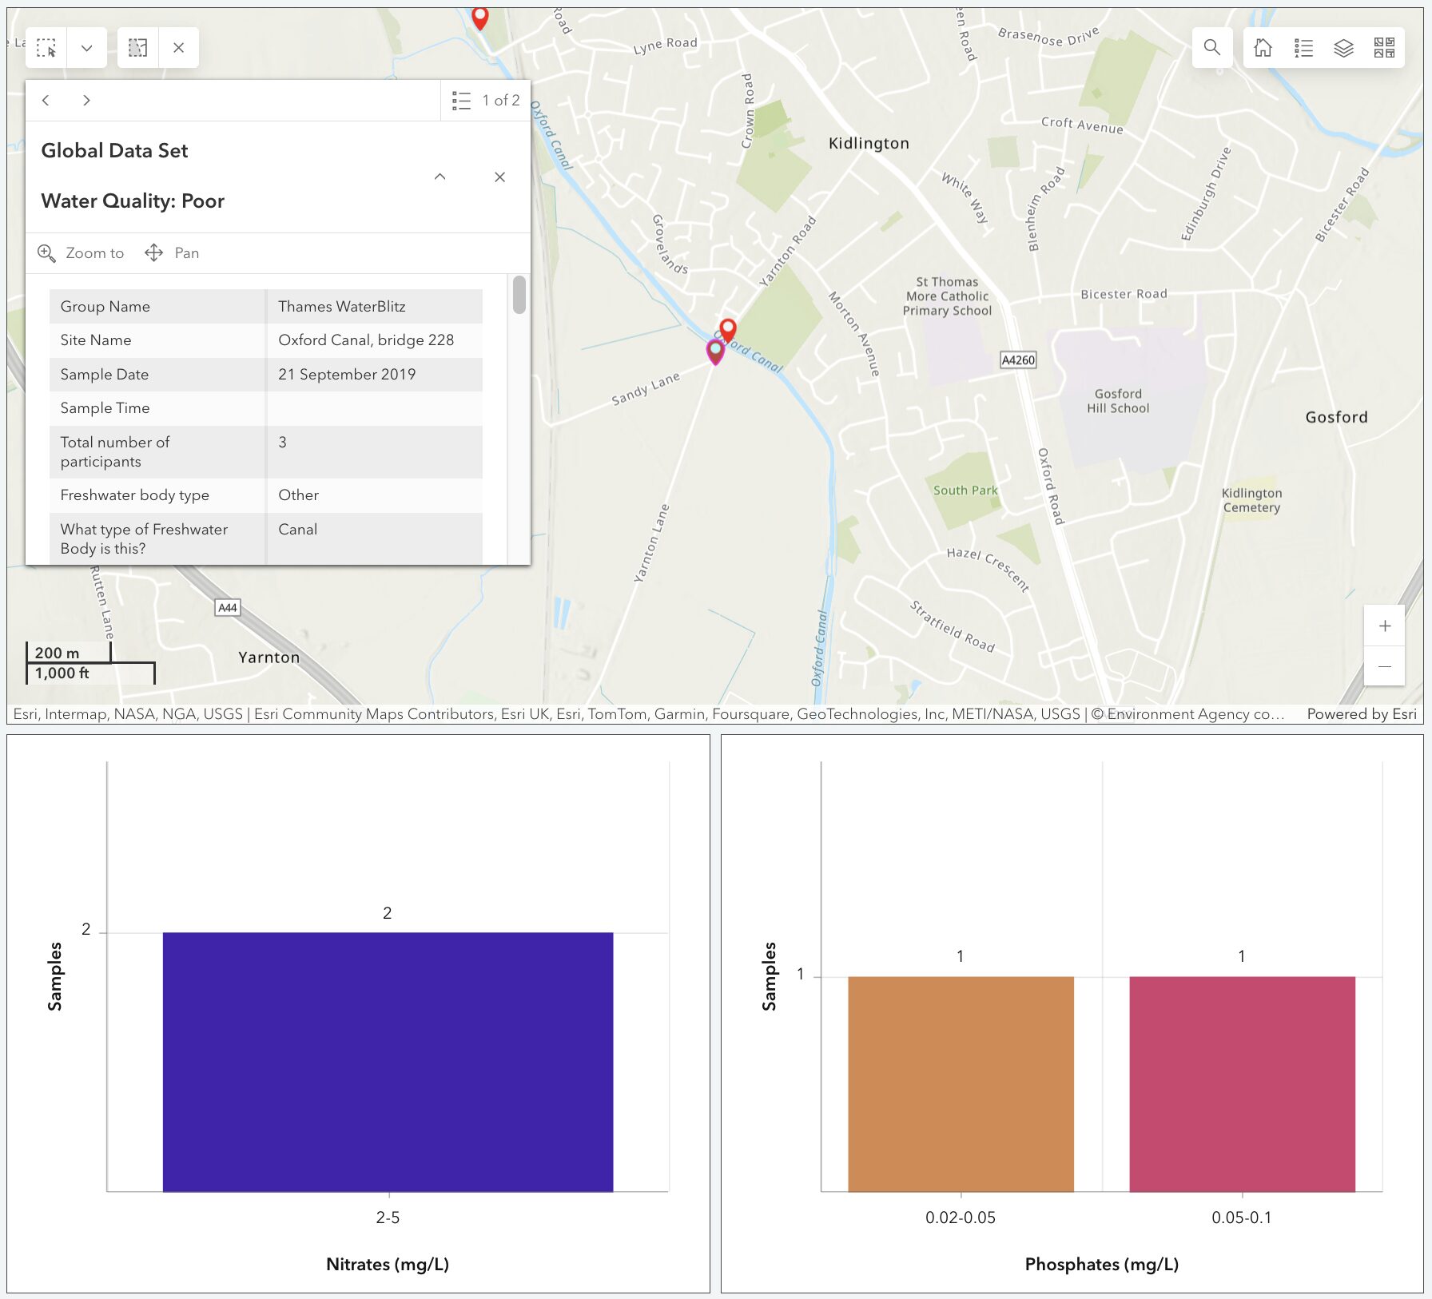Viewport: 1432px width, 1299px height.
Task: Click Pan in the popup
Action: pyautogui.click(x=172, y=253)
